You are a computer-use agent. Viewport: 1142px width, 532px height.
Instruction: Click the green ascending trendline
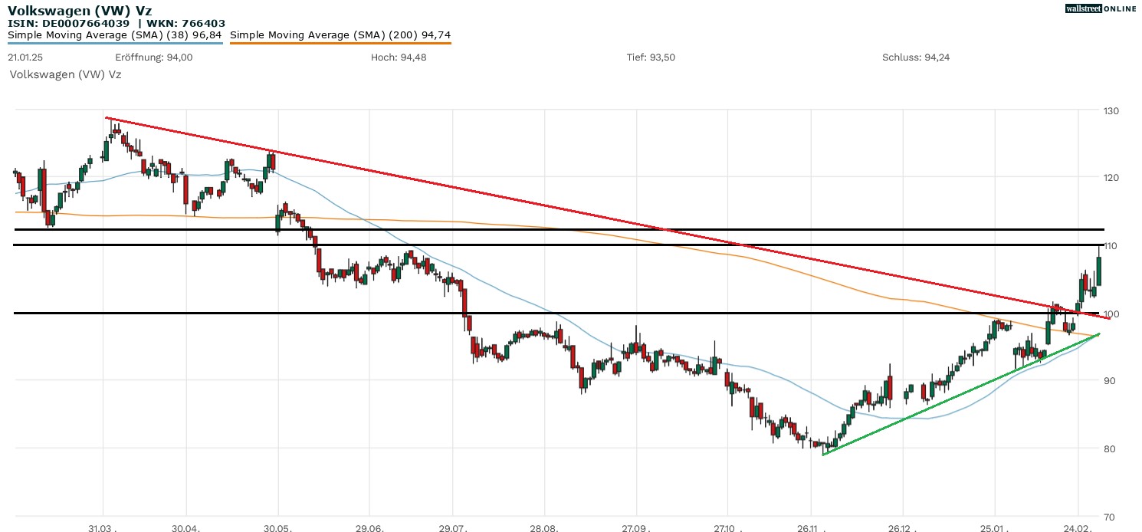(x=962, y=394)
